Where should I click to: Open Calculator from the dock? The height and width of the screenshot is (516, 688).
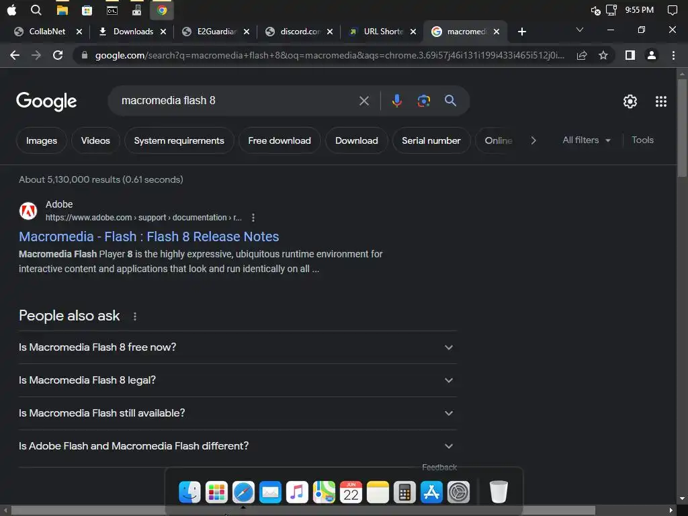click(404, 492)
